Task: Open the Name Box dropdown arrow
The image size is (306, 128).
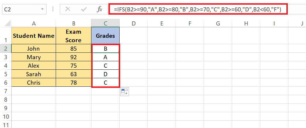Action: (42, 9)
